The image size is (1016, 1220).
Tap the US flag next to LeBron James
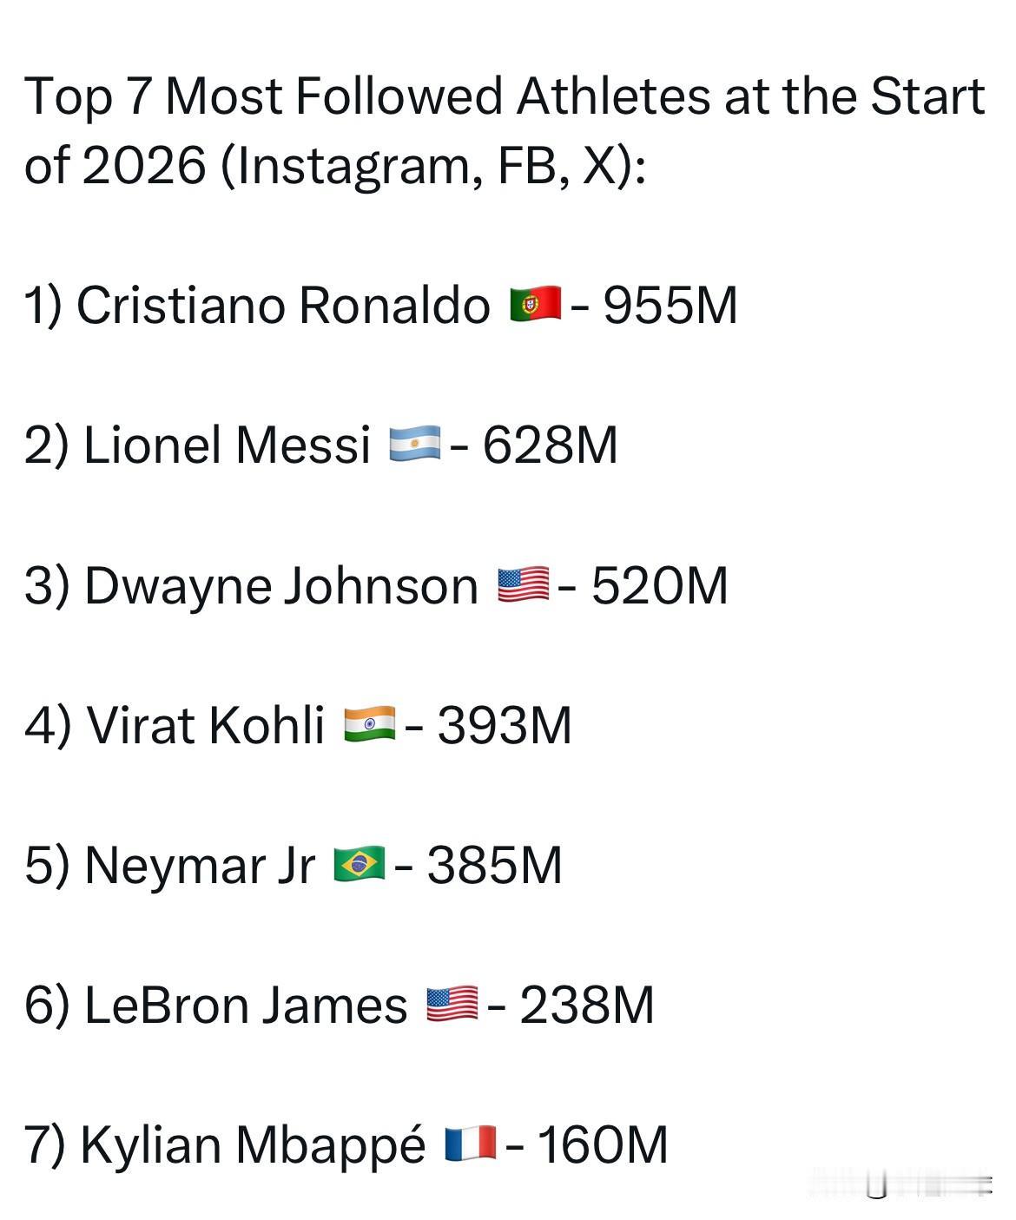tap(452, 1005)
